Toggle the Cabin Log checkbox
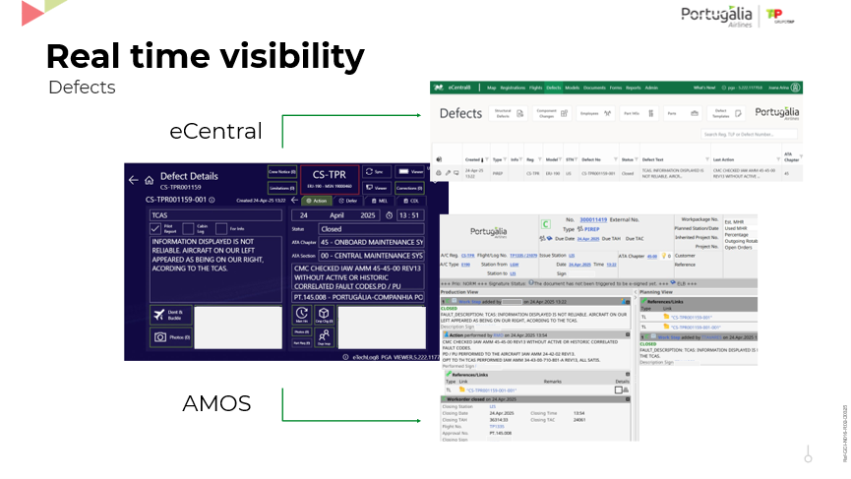The height and width of the screenshot is (479, 851). (188, 228)
